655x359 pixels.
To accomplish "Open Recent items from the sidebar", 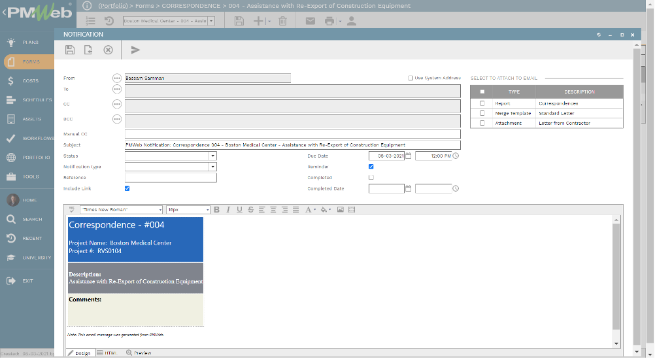I will (x=27, y=239).
